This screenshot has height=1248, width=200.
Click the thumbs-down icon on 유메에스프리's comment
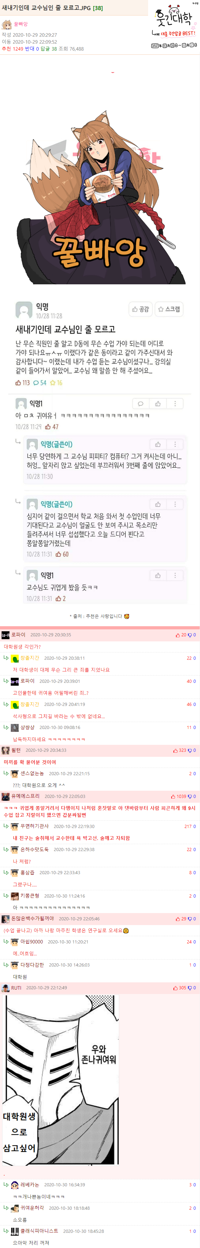click(190, 796)
